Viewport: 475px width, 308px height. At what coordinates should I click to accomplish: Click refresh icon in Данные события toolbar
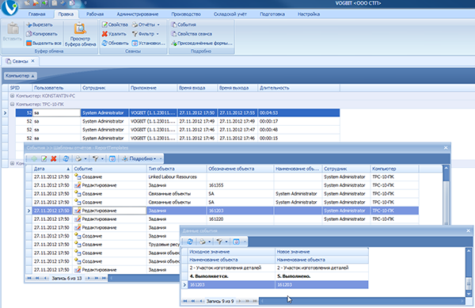tap(190, 241)
